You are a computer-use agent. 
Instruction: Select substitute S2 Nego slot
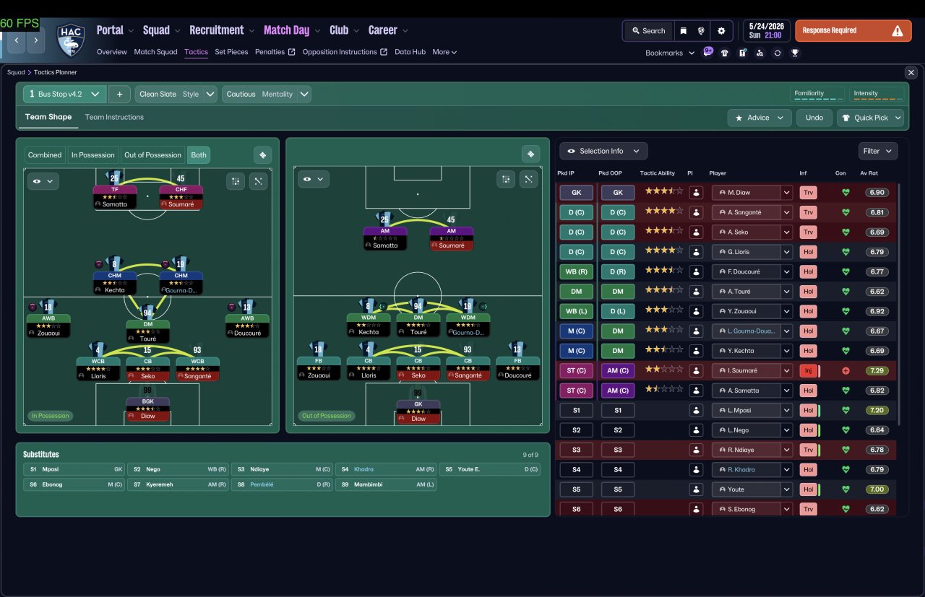(178, 469)
